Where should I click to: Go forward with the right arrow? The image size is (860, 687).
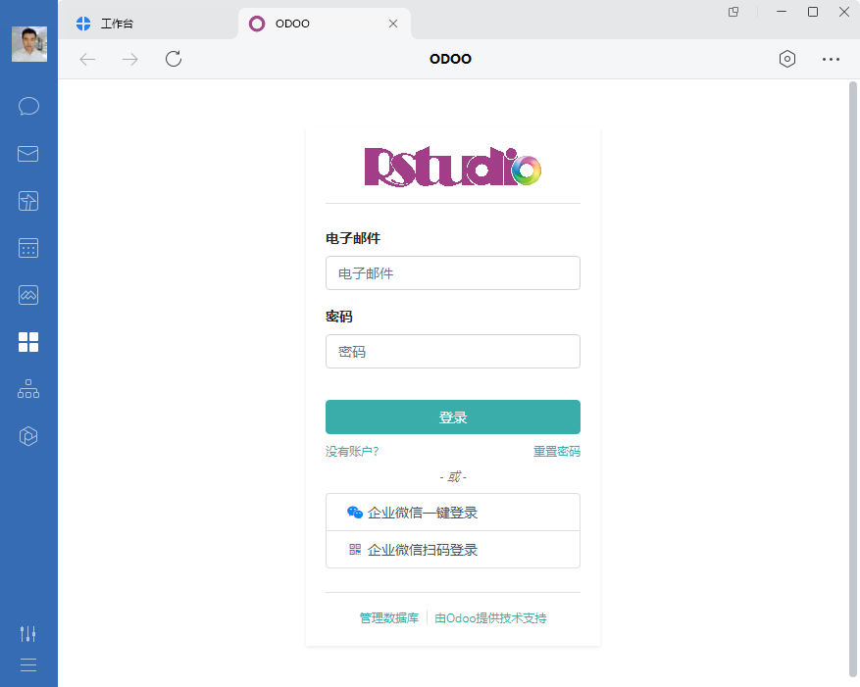[x=130, y=59]
